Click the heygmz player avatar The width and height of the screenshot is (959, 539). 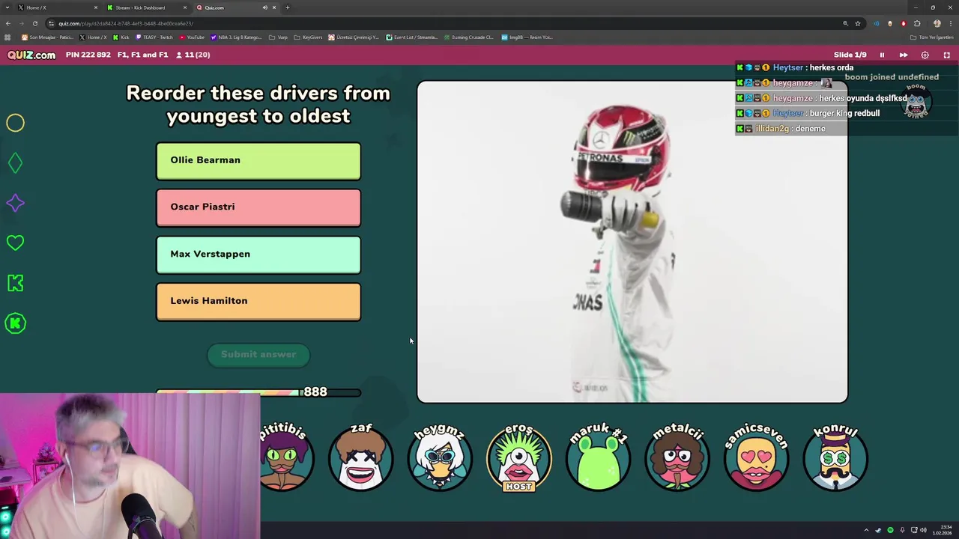440,457
